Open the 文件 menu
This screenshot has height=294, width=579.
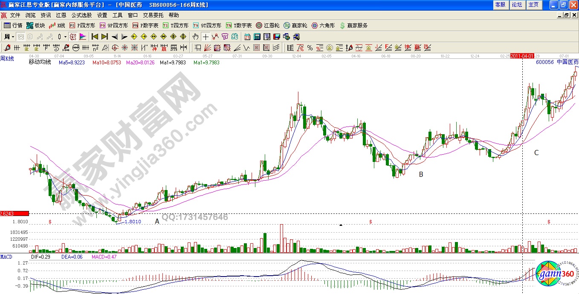(15, 15)
